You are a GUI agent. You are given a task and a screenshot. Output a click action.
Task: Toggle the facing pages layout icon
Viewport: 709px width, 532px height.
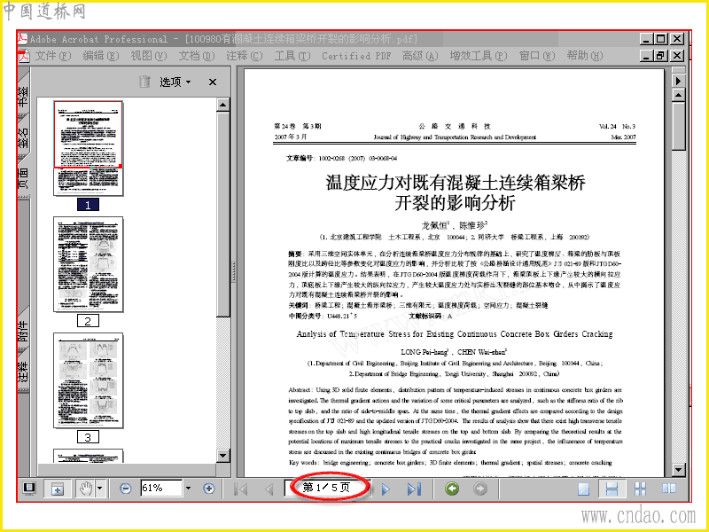[669, 489]
